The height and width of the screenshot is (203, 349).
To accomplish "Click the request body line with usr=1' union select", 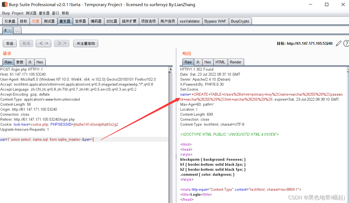I will pyautogui.click(x=84, y=139).
